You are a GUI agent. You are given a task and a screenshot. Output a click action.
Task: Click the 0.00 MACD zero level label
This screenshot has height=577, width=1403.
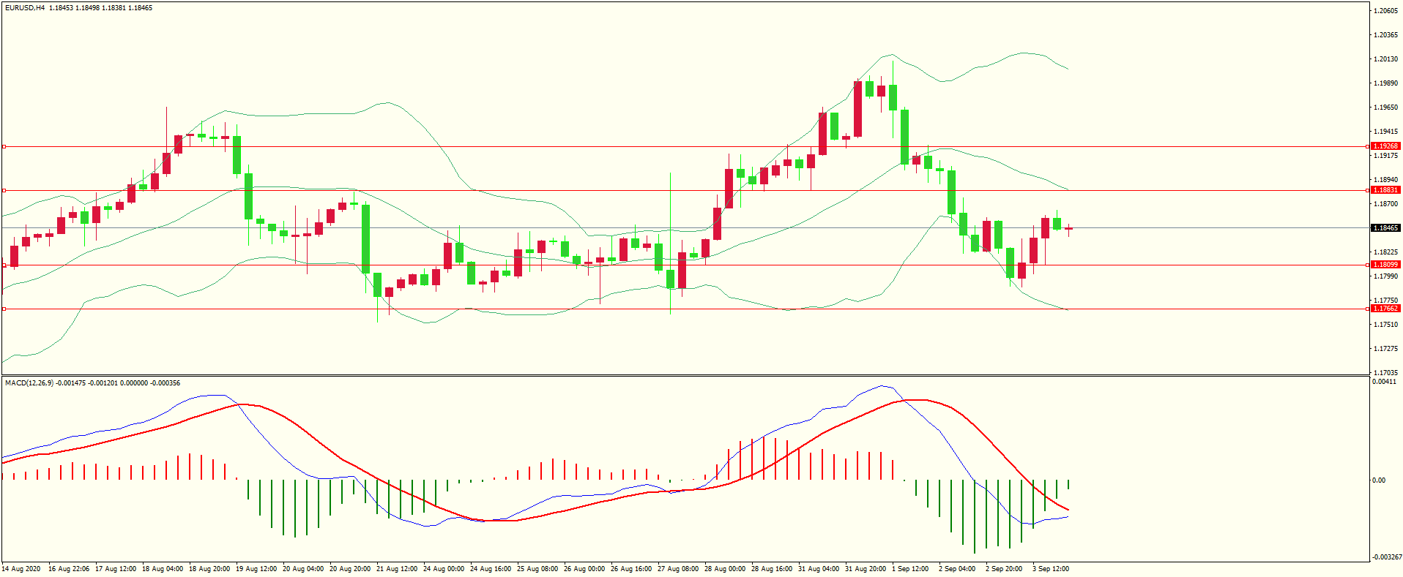(x=1379, y=480)
